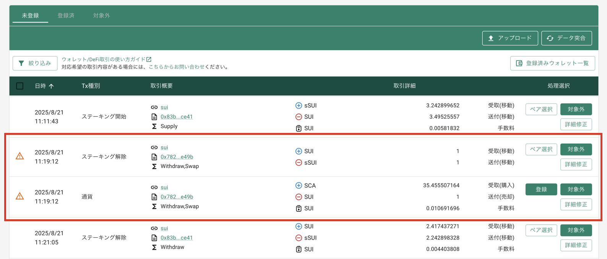The width and height of the screenshot is (607, 259).
Task: Click 対象外 for 11:21:05 row
Action: tap(576, 230)
